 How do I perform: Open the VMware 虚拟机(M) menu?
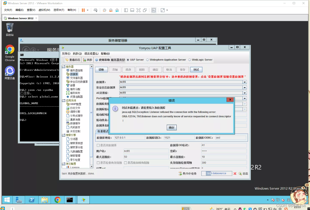point(44,10)
